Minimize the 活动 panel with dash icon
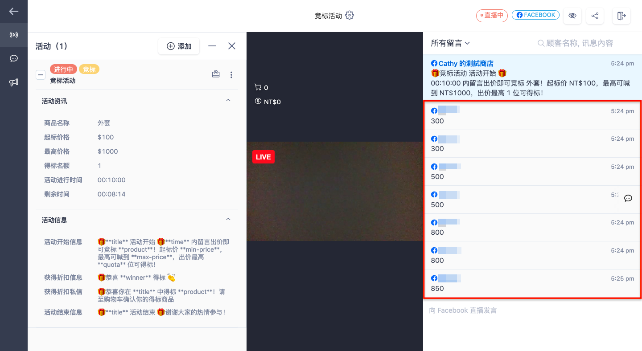 click(x=212, y=46)
